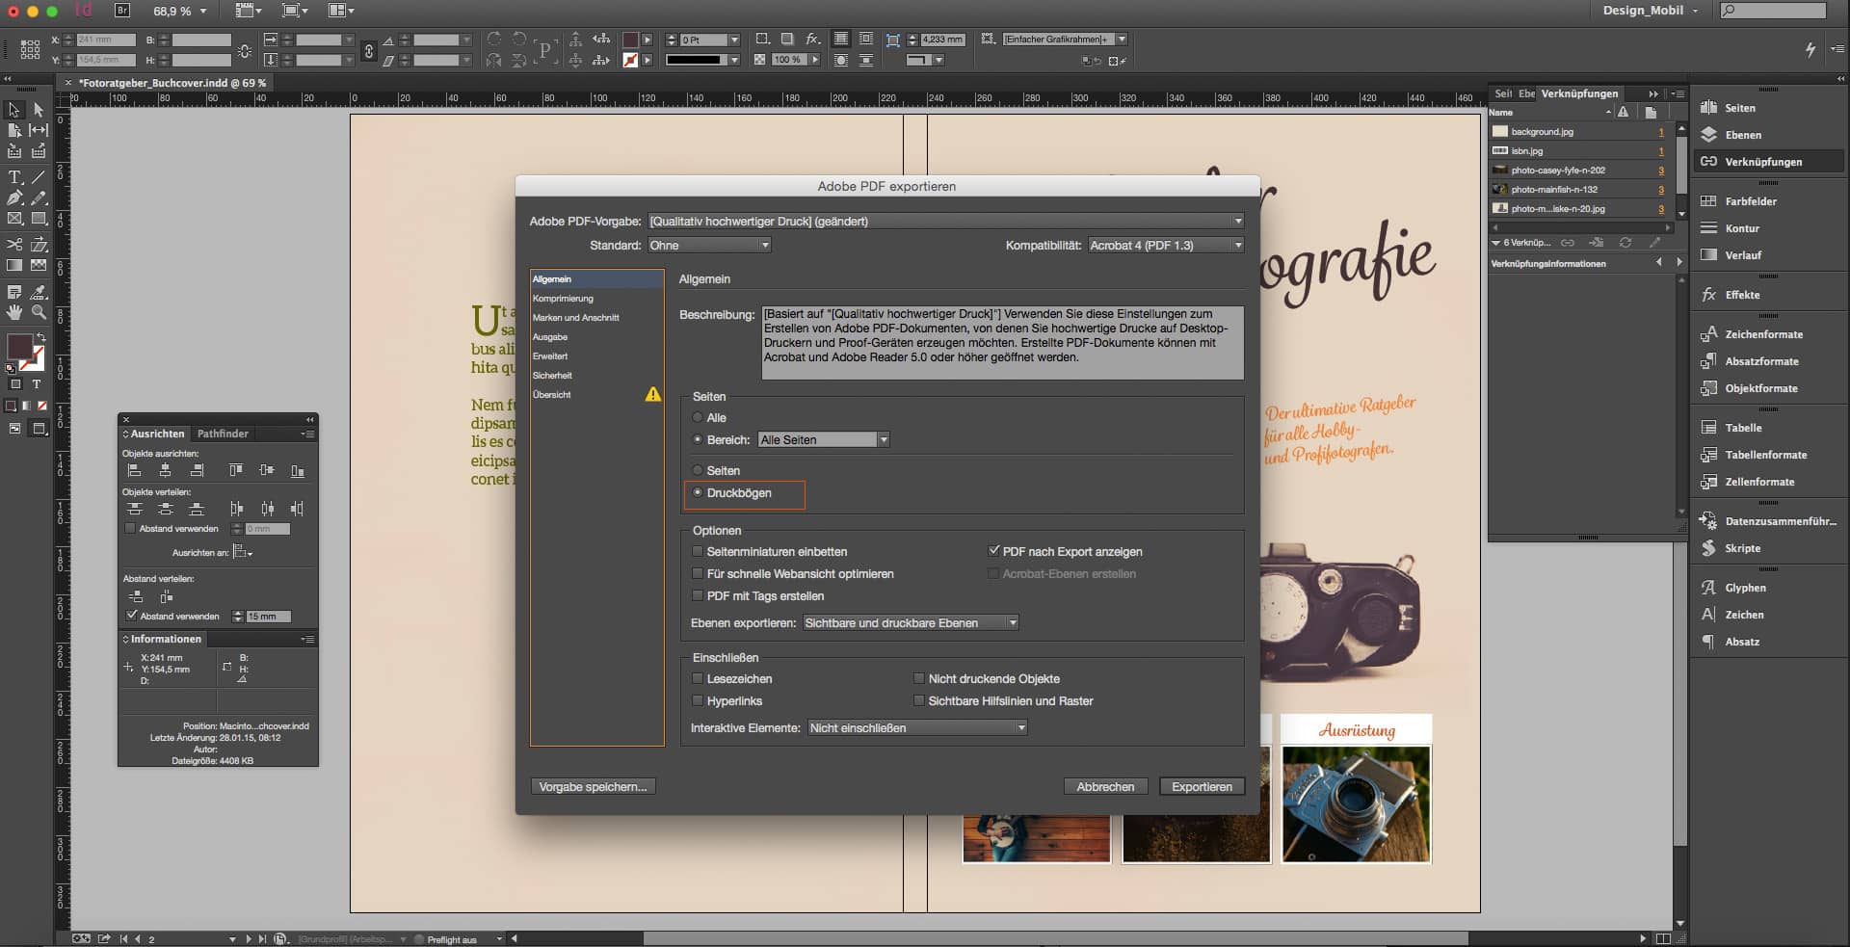Click the Scissors tool icon
Viewport: 1850px width, 947px height.
pyautogui.click(x=14, y=245)
